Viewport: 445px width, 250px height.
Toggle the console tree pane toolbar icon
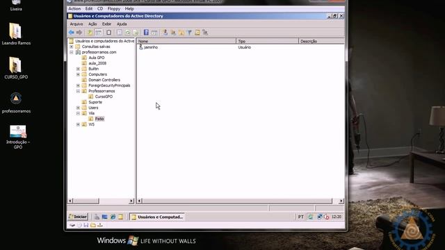click(x=98, y=33)
